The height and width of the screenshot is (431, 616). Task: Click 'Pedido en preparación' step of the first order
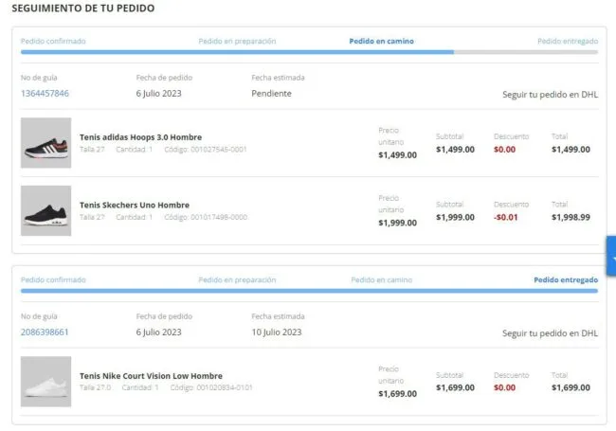tap(237, 42)
